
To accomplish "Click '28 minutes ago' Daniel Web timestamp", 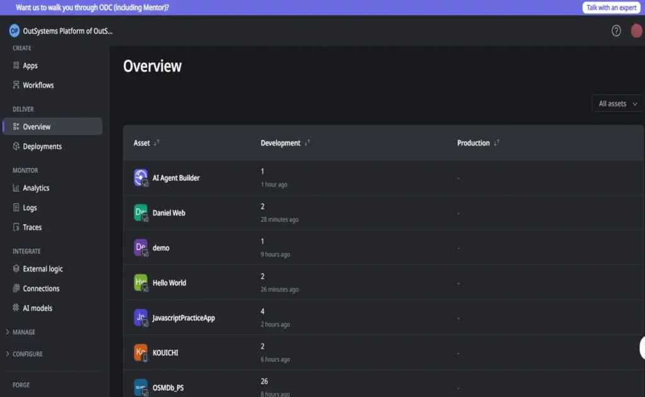I will point(279,219).
